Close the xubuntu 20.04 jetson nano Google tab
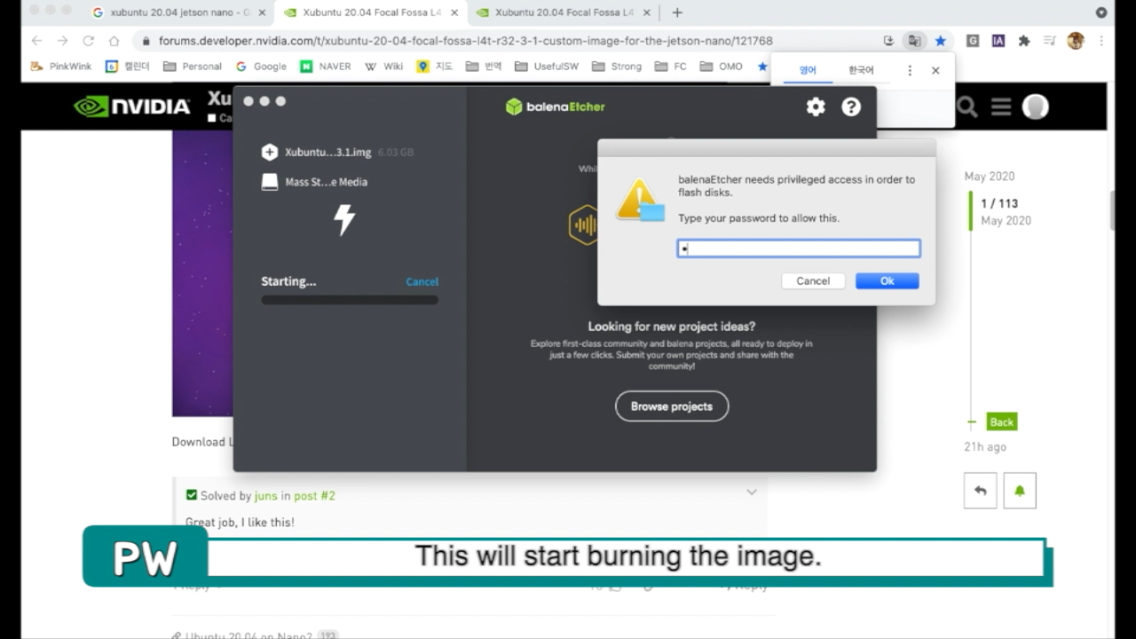 pos(262,12)
